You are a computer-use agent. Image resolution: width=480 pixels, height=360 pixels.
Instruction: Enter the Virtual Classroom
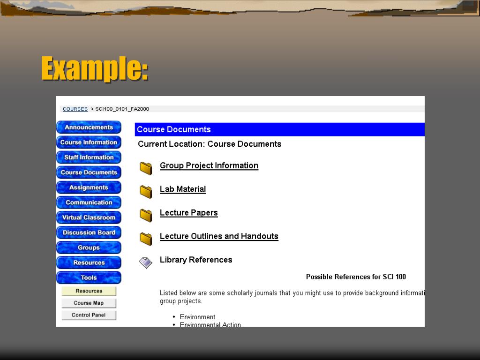pos(89,217)
